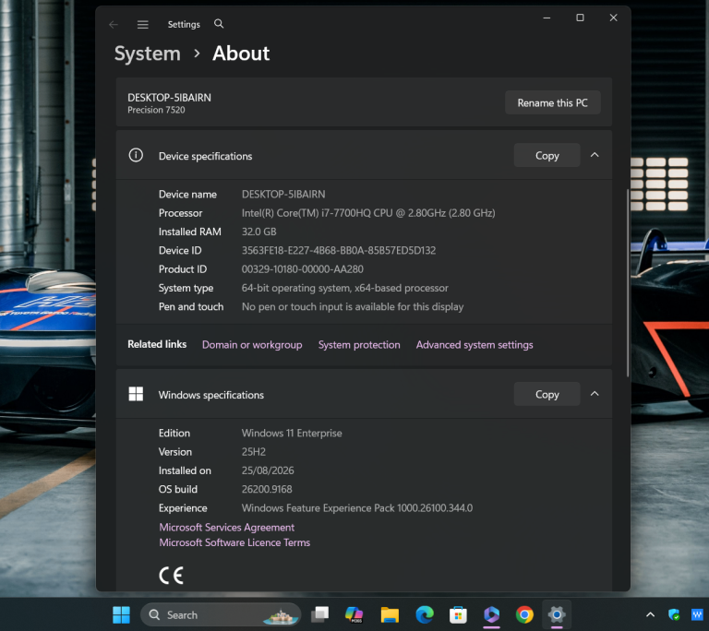Viewport: 709px width, 631px height.
Task: Close the Settings window
Action: (x=613, y=18)
